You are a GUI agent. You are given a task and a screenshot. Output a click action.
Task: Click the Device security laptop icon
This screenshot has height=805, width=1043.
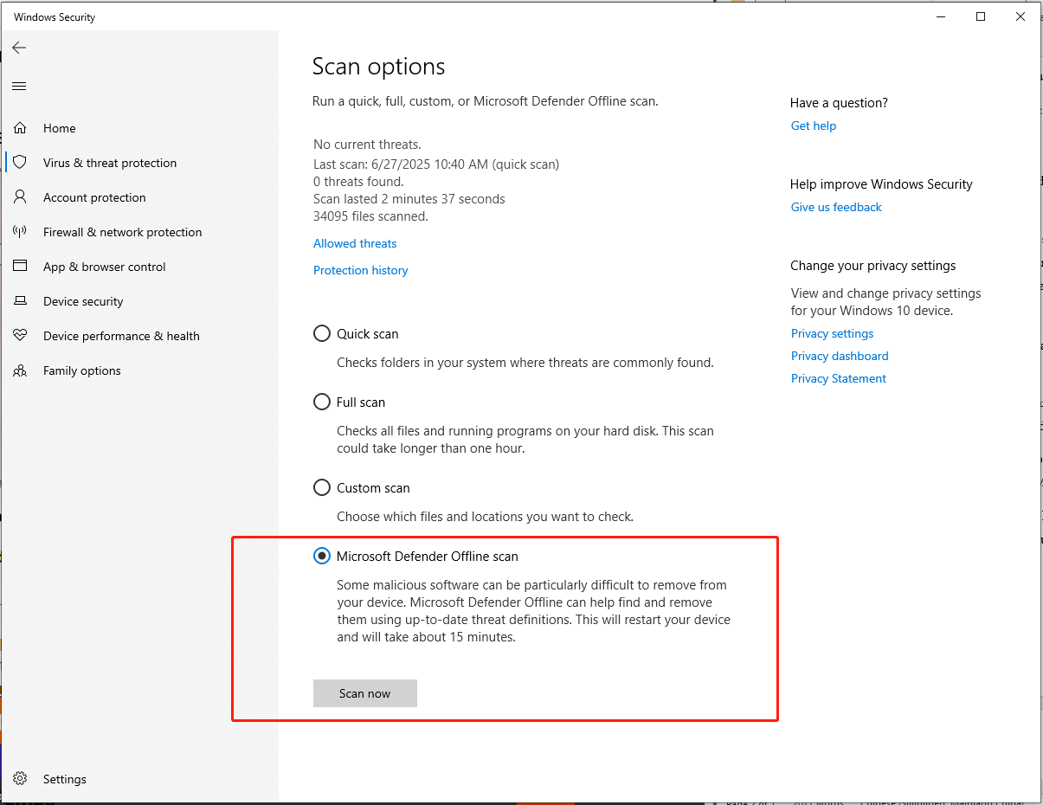pyautogui.click(x=20, y=301)
